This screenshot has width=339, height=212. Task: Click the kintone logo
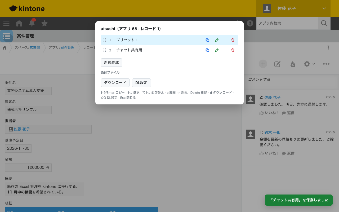point(27,8)
